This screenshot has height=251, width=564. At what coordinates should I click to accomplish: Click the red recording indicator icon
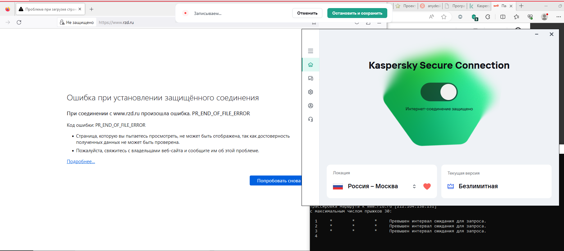(185, 13)
